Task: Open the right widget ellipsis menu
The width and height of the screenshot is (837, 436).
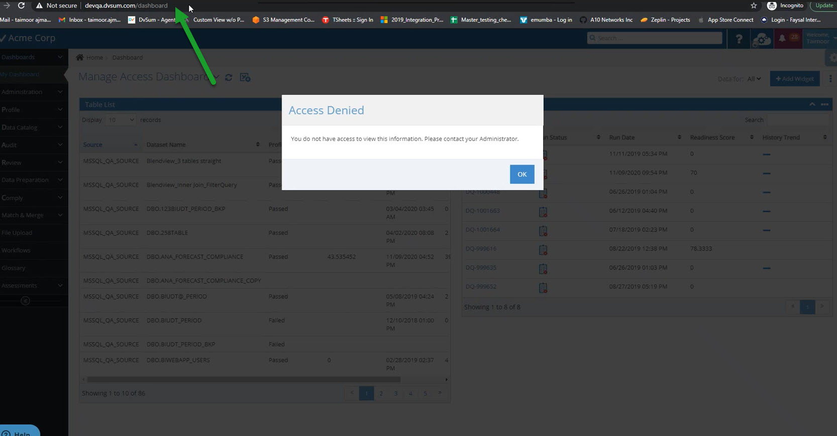Action: pyautogui.click(x=824, y=104)
